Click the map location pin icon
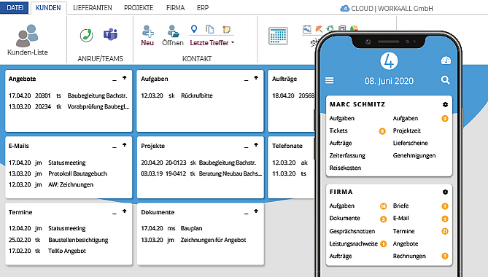This screenshot has height=277, width=488. 194,29
